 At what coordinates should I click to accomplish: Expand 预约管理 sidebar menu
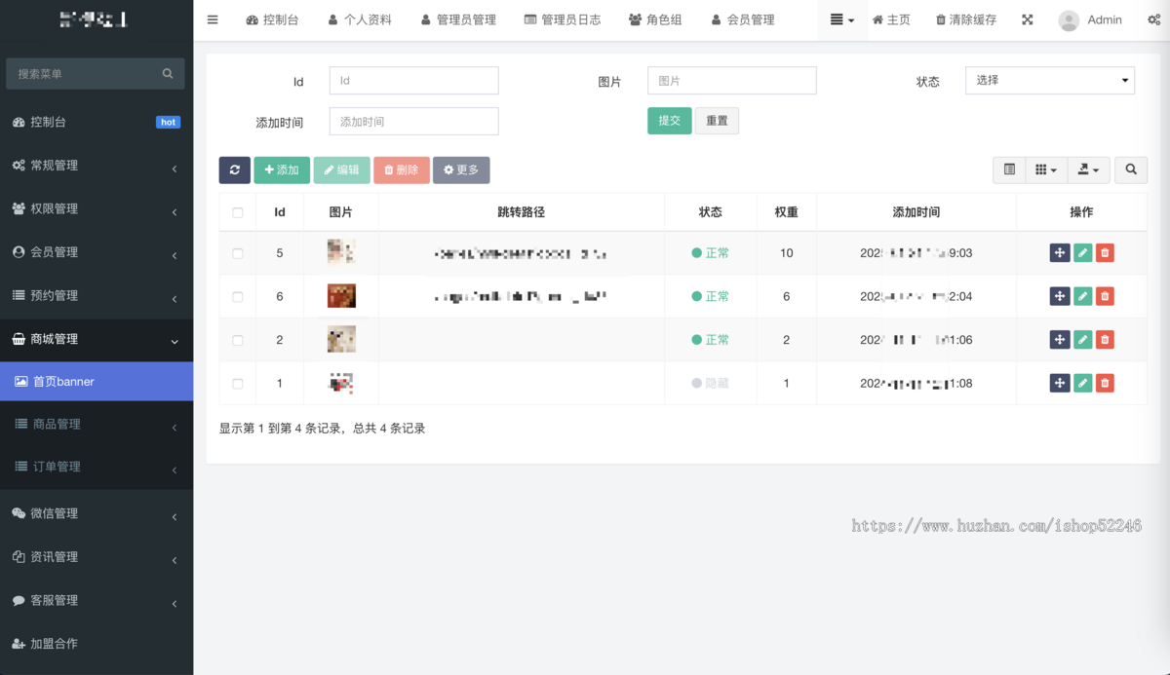(x=97, y=295)
